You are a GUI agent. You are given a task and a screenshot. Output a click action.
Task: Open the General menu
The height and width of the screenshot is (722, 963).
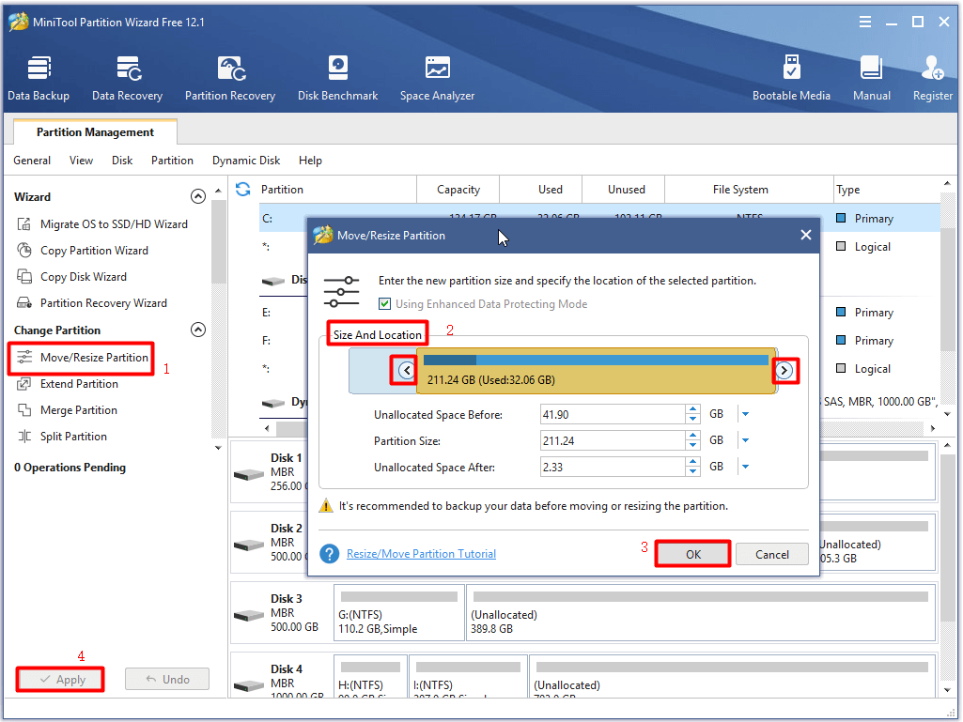(x=32, y=161)
